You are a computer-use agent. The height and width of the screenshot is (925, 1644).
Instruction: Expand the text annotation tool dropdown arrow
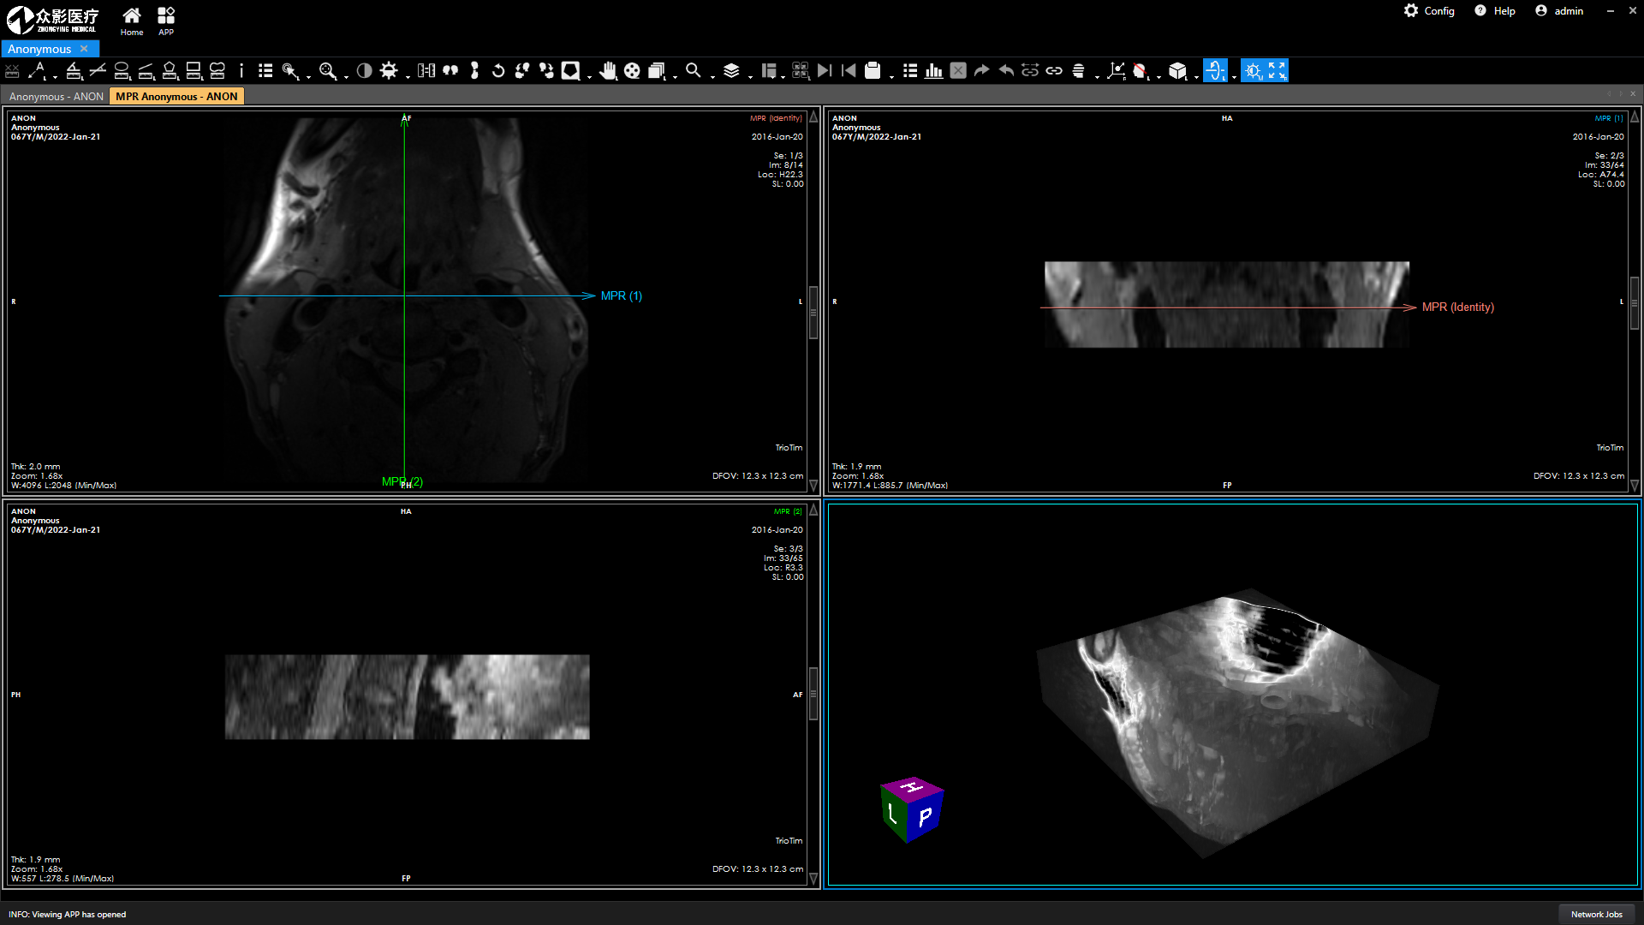tap(54, 76)
